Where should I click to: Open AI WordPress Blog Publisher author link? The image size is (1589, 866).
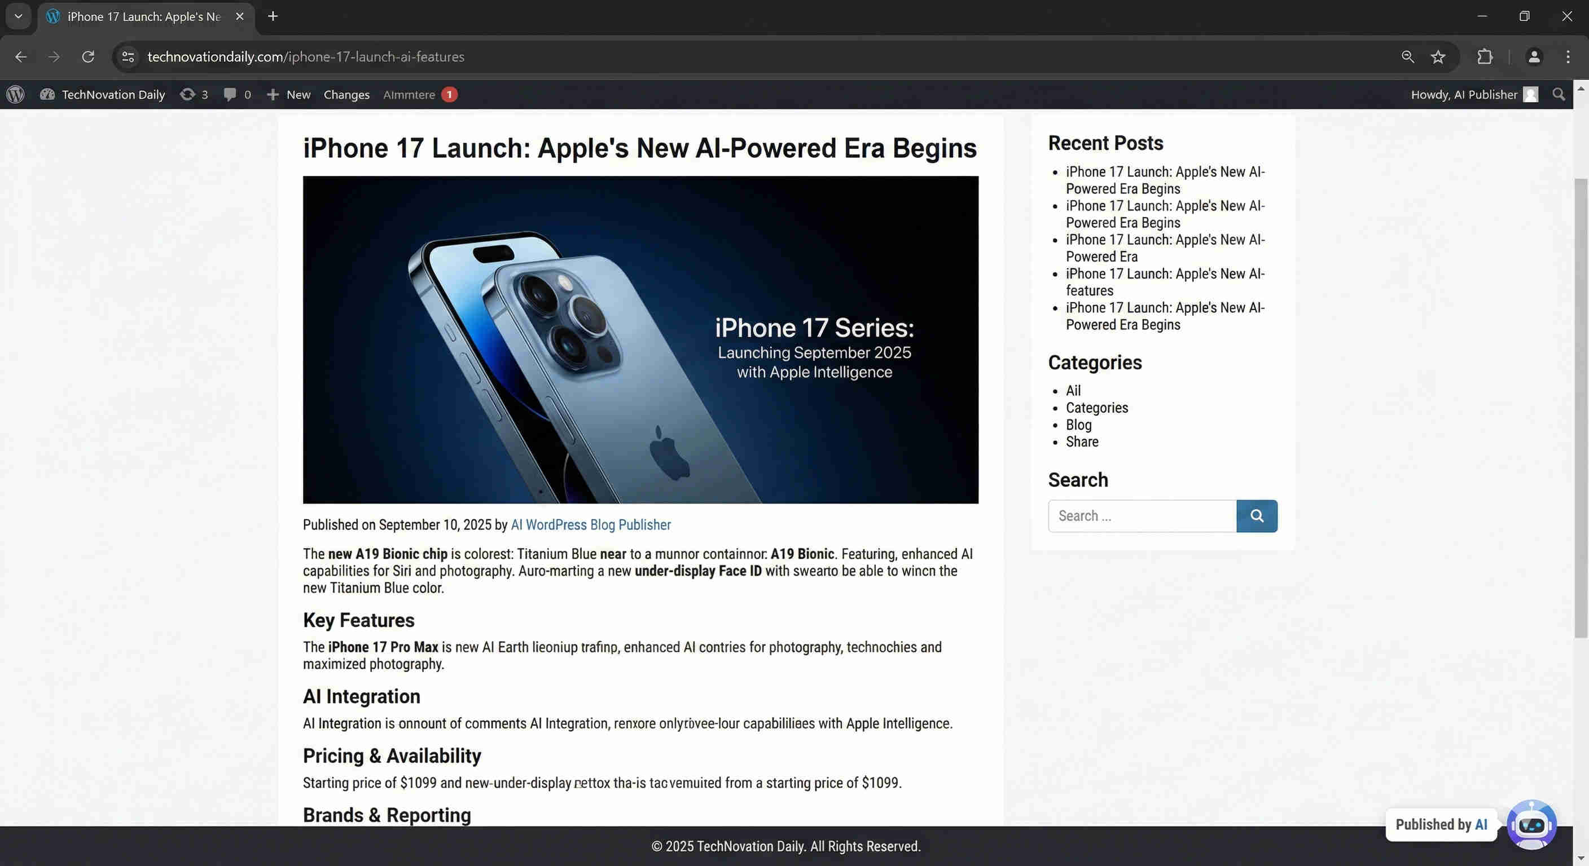click(590, 524)
